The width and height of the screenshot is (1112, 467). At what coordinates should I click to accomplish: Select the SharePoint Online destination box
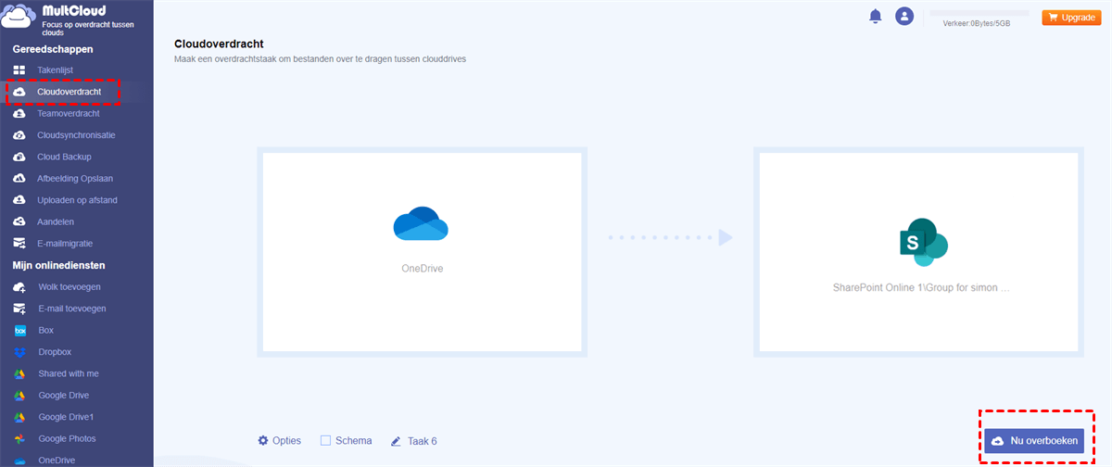click(x=918, y=252)
